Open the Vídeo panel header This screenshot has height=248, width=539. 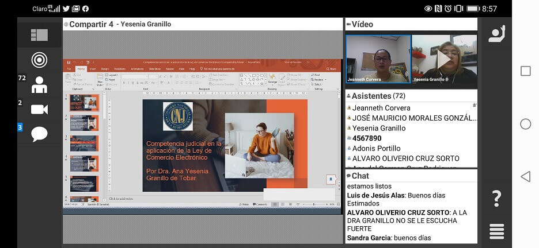411,24
